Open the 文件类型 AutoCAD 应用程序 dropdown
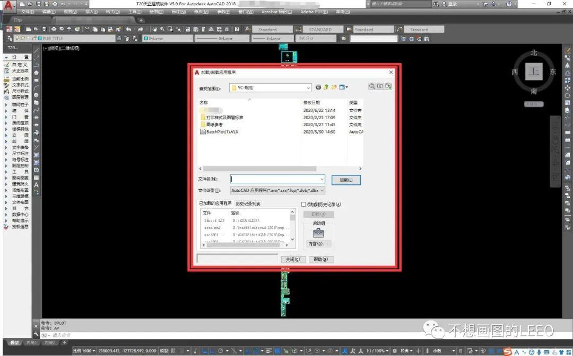This screenshot has height=356, width=573. [x=277, y=190]
